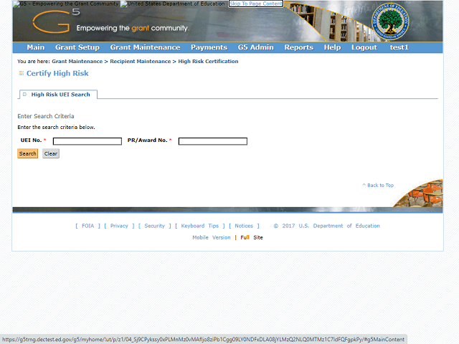Open the Main menu
This screenshot has height=344, width=459.
point(36,47)
